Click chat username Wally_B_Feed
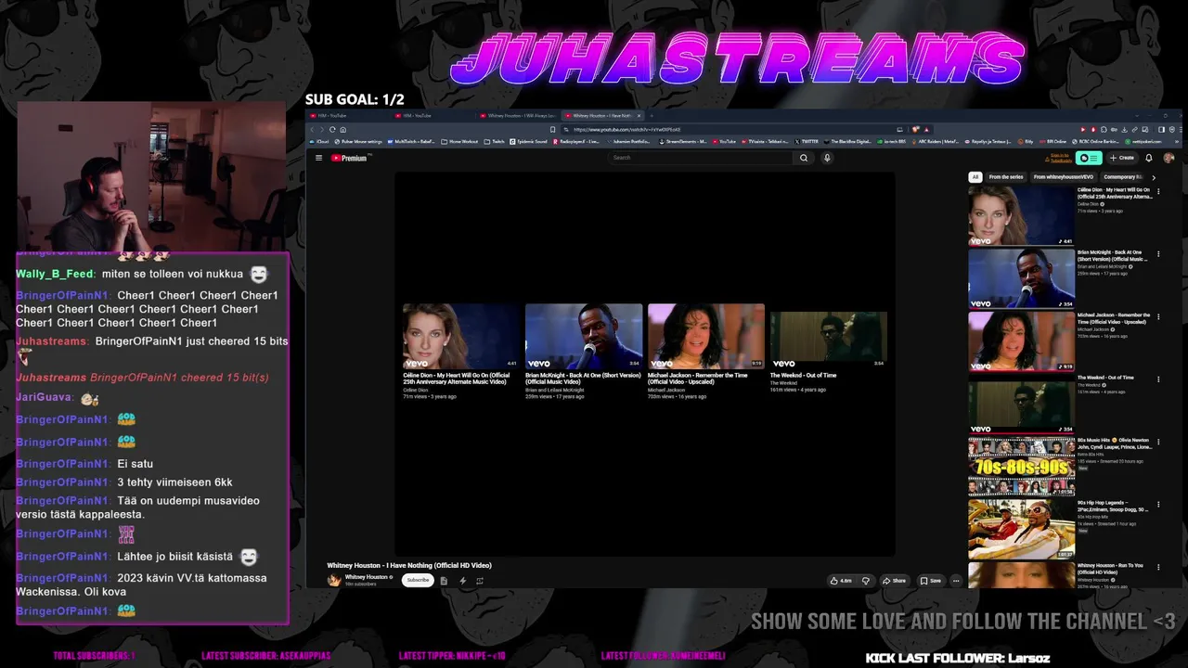This screenshot has height=668, width=1188. (55, 274)
